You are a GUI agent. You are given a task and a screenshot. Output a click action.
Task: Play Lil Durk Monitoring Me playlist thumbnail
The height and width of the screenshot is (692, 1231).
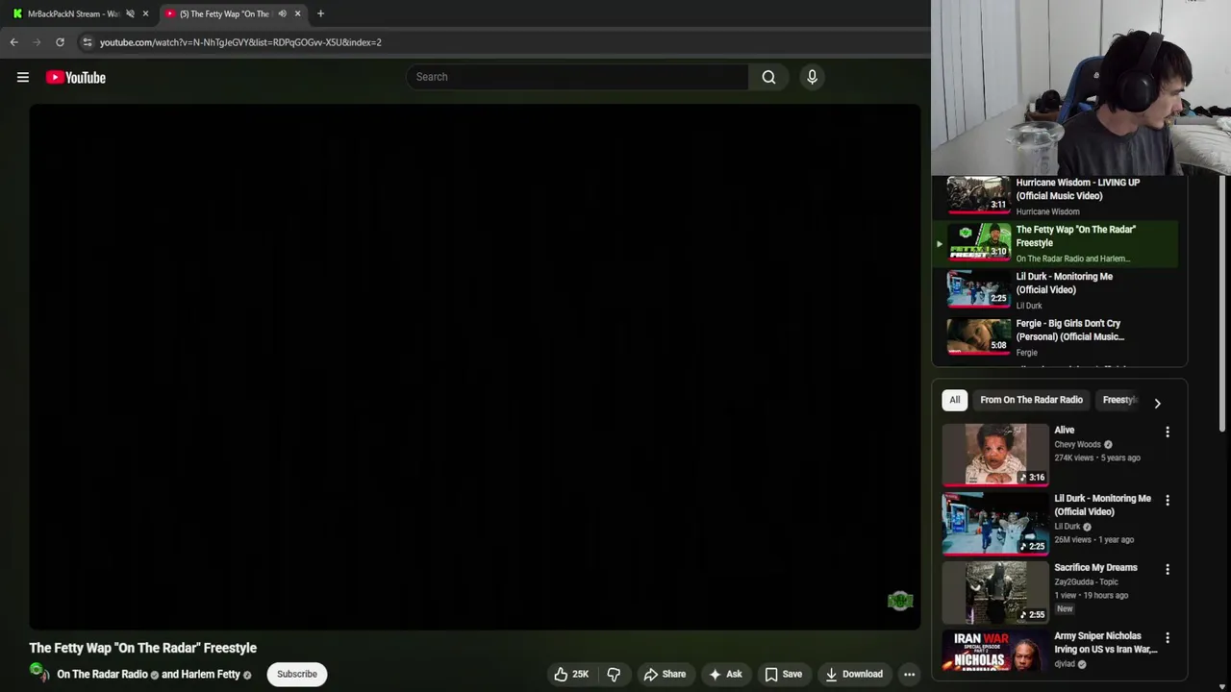tap(979, 289)
